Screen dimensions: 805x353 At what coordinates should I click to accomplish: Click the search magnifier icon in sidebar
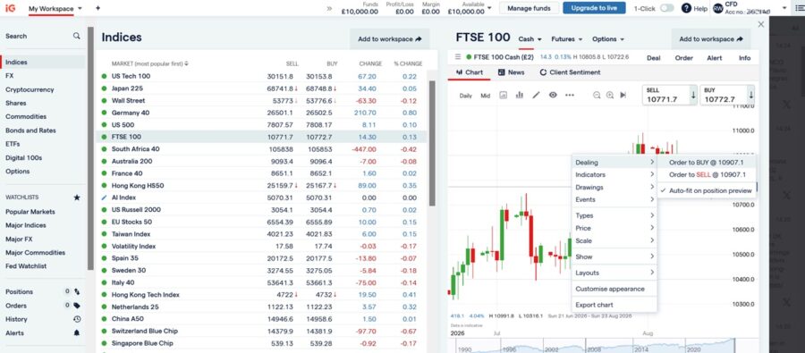pyautogui.click(x=77, y=36)
